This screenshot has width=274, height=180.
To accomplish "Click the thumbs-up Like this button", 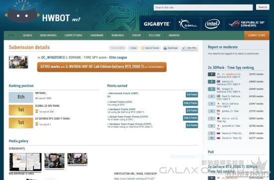I will coord(190,48).
